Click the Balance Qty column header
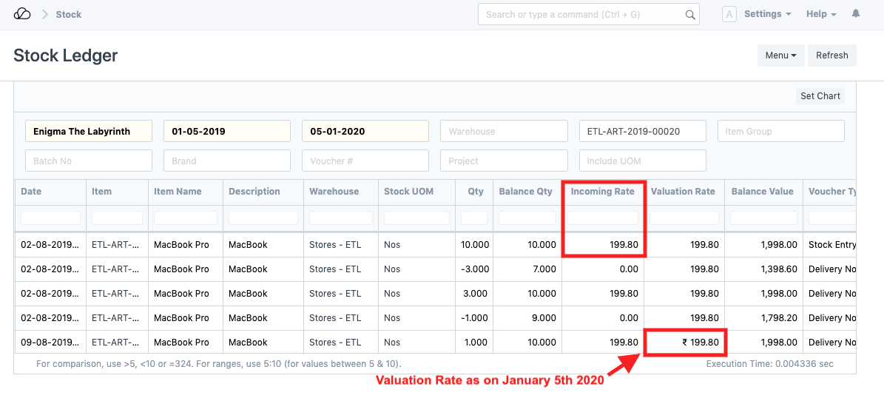Screen dimensions: 884x401 coord(525,192)
